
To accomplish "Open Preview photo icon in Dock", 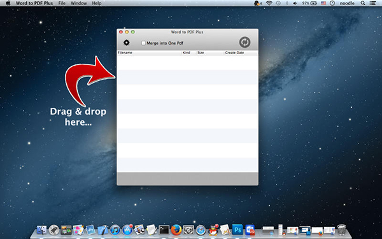I will 139,229.
